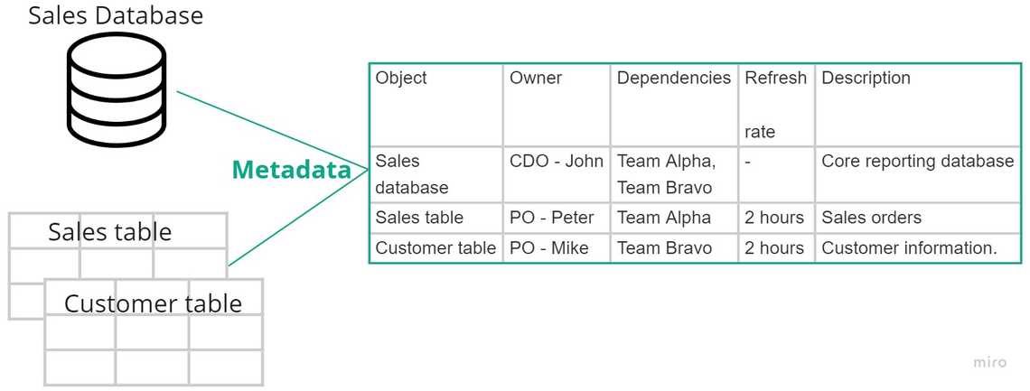This screenshot has width=1030, height=391.
Task: Select the Customer information description cell
Action: coord(918,248)
